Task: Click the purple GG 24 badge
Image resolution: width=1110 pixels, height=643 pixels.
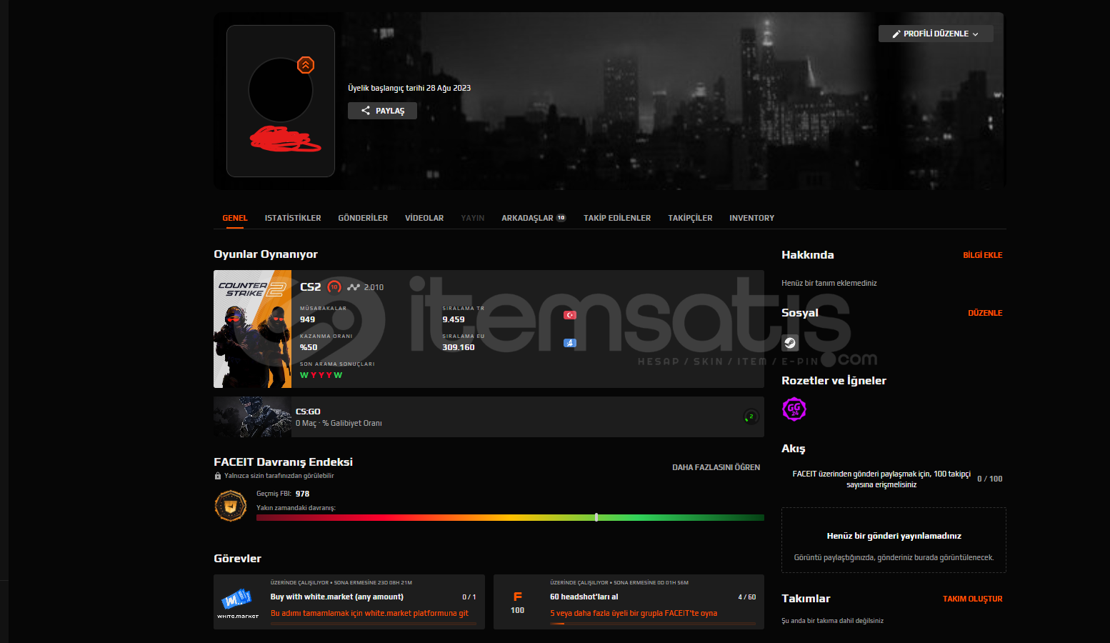Action: 794,409
